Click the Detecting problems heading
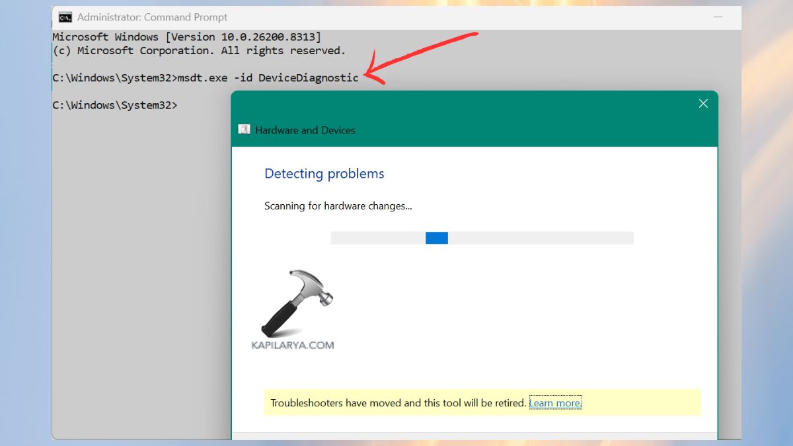The image size is (793, 446). (x=324, y=173)
